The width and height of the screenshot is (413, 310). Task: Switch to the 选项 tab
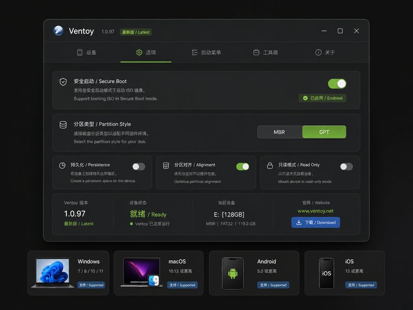pos(146,53)
